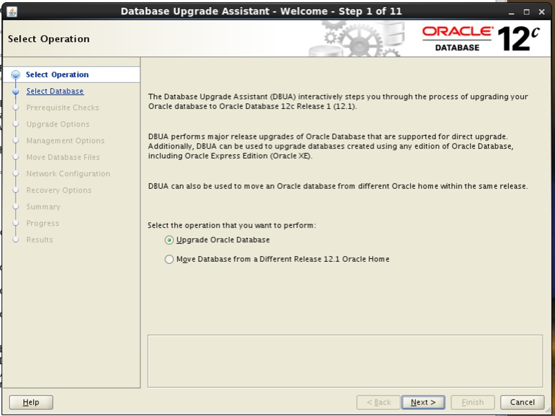555x416 pixels.
Task: Click the Select Operation step bullet icon
Action: [16, 74]
